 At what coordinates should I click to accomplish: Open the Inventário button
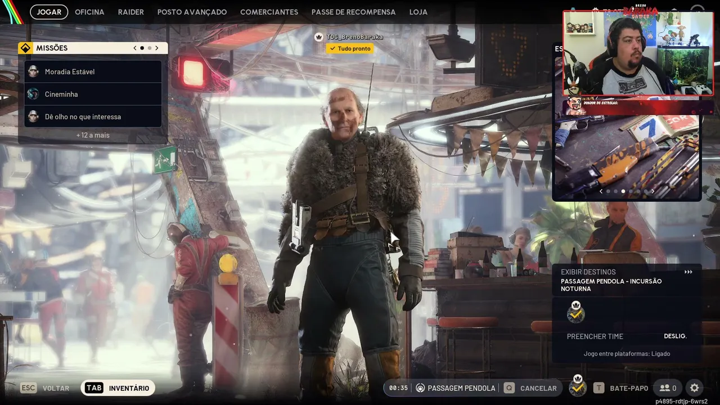(118, 388)
